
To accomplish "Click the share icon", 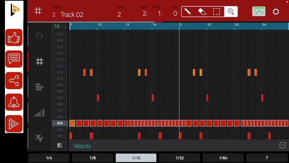I will (14, 81).
